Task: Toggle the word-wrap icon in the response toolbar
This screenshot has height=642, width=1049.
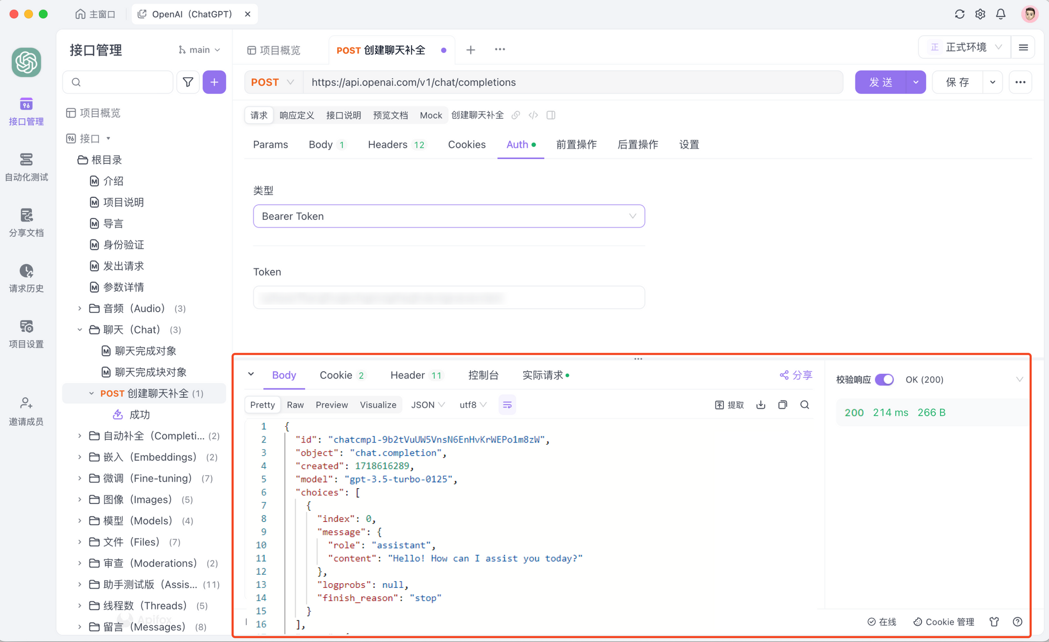Action: tap(507, 405)
